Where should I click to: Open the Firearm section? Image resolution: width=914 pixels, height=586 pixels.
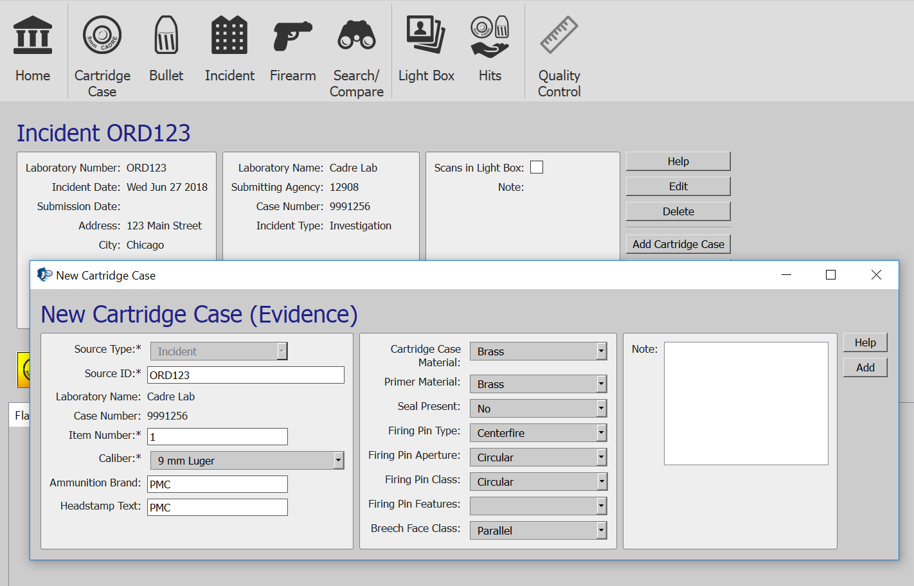click(x=292, y=50)
